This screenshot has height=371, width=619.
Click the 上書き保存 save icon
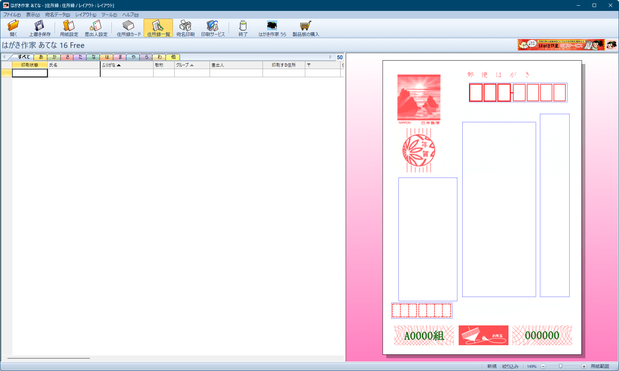coord(40,28)
